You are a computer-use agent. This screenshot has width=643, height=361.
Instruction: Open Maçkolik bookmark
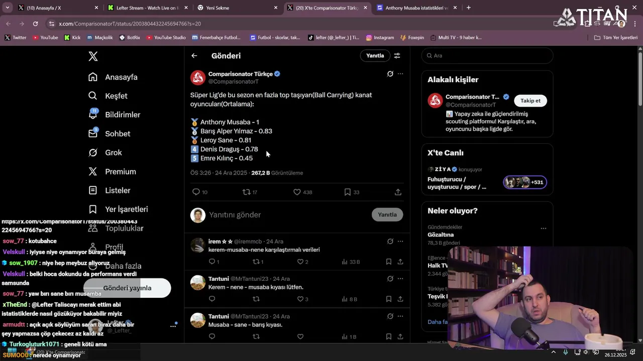(x=99, y=38)
